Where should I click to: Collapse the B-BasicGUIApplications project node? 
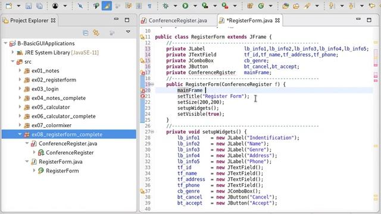click(5, 43)
